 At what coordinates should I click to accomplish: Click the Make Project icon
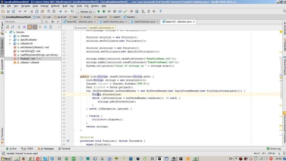[x=72, y=12]
